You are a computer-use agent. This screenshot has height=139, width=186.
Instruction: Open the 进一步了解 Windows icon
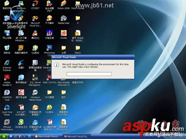[x=21, y=33]
